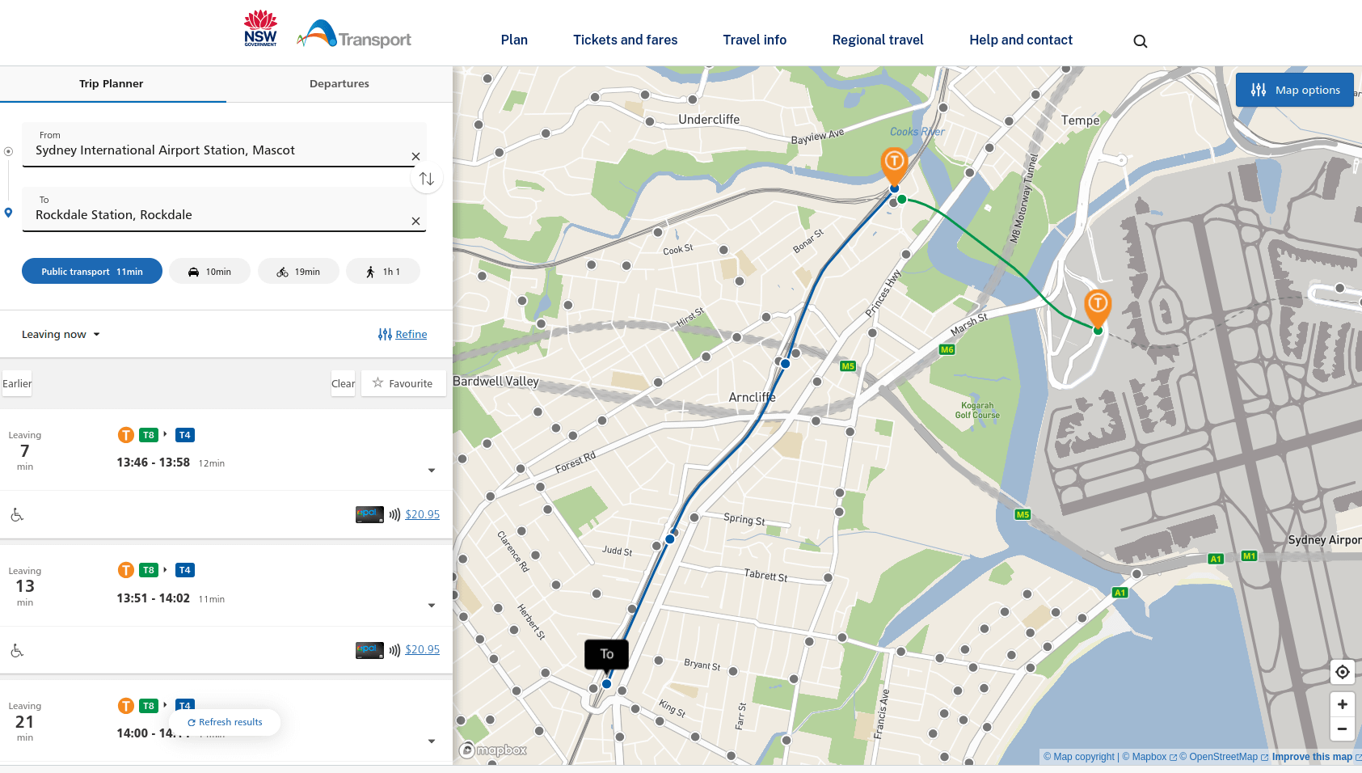Click the Map options button
The width and height of the screenshot is (1362, 773).
tap(1295, 91)
